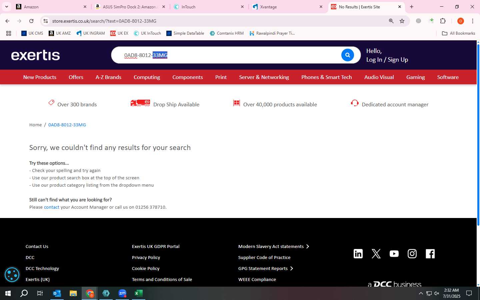Open the browser zoom magnifier icon
The height and width of the screenshot is (300, 480).
point(391,21)
